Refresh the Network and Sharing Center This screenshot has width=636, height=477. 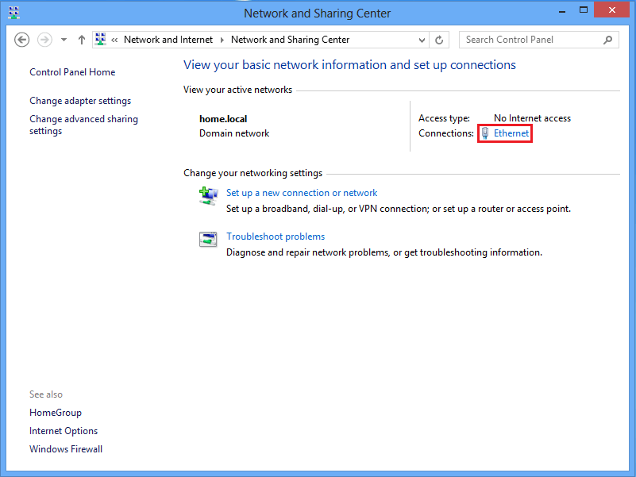point(440,40)
